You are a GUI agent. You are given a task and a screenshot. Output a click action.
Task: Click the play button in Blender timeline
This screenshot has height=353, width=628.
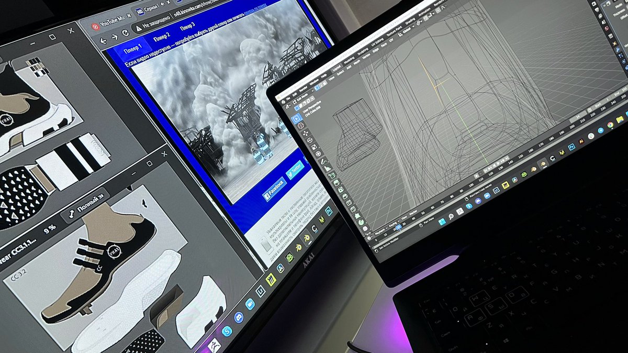point(498,163)
